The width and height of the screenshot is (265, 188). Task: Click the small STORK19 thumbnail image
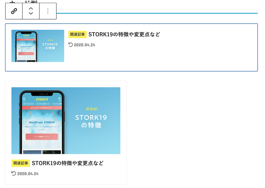(x=38, y=46)
